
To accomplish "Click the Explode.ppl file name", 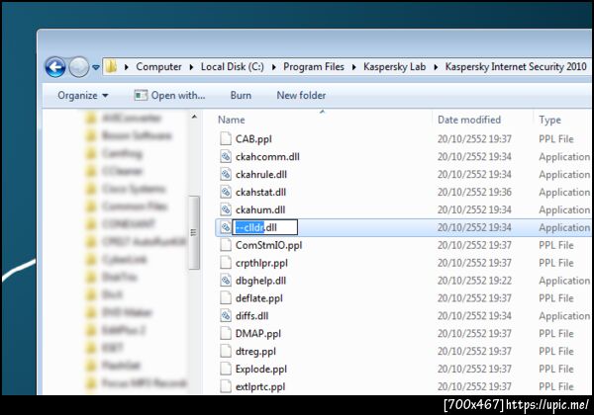I will click(x=261, y=370).
